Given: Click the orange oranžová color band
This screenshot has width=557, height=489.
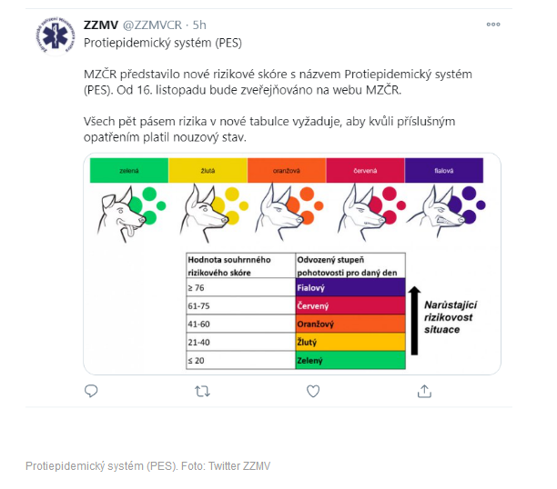Looking at the screenshot, I should click(x=287, y=170).
